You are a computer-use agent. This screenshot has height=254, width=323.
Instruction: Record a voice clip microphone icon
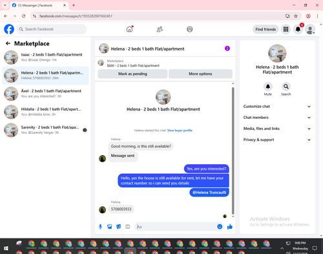point(100,227)
